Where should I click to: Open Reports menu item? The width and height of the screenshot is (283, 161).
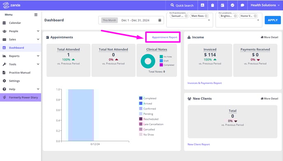coord(14,56)
